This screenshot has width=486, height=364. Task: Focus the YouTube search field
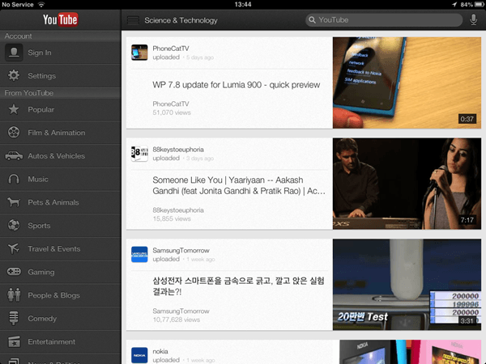point(384,20)
